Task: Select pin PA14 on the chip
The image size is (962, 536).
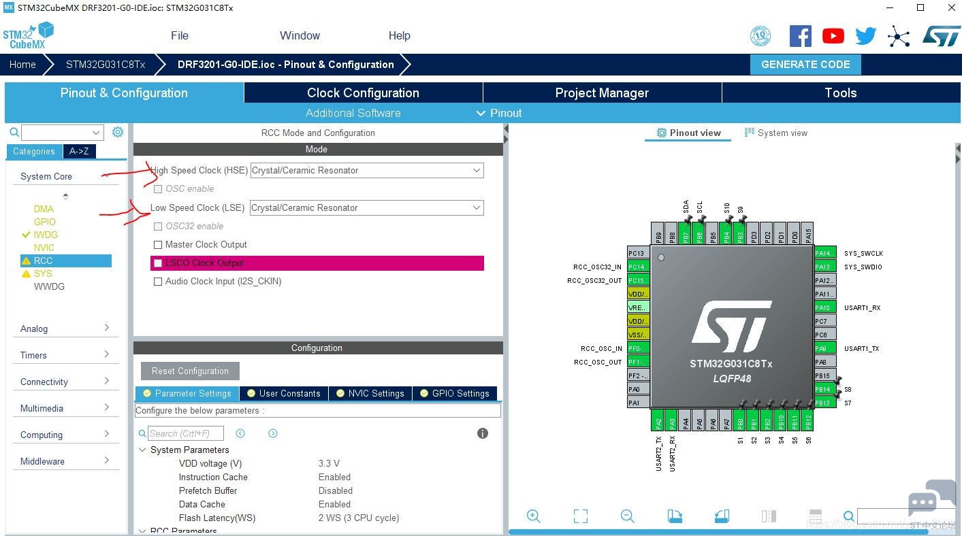Action: (x=825, y=253)
